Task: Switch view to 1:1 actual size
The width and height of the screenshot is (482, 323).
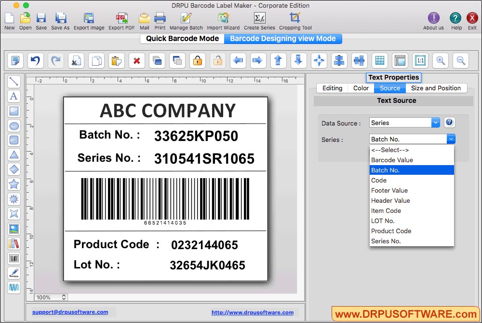Action: click(x=420, y=60)
